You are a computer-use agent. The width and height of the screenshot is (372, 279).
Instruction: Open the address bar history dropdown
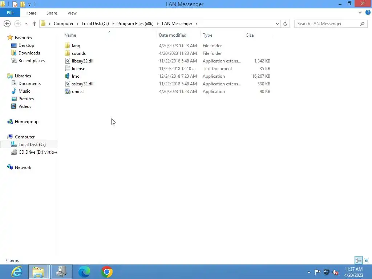[x=277, y=24]
